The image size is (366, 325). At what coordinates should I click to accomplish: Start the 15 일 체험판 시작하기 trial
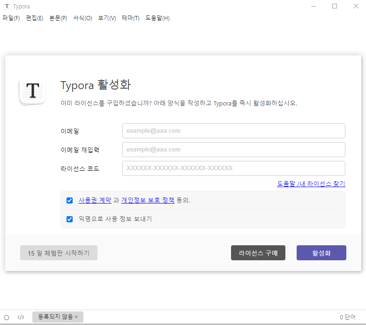coord(59,253)
